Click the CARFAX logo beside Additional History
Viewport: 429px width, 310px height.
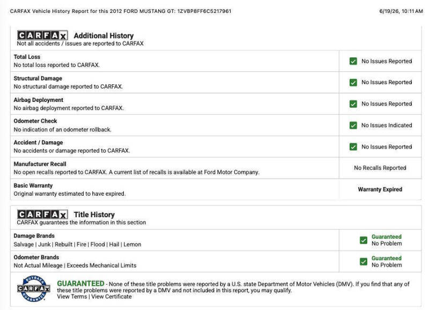42,35
